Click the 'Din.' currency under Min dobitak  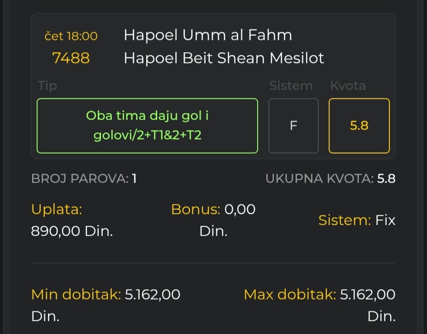tap(46, 316)
